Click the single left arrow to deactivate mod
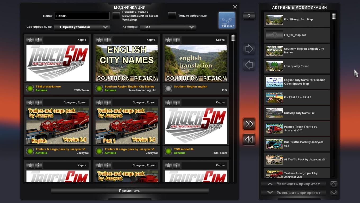 (x=249, y=65)
